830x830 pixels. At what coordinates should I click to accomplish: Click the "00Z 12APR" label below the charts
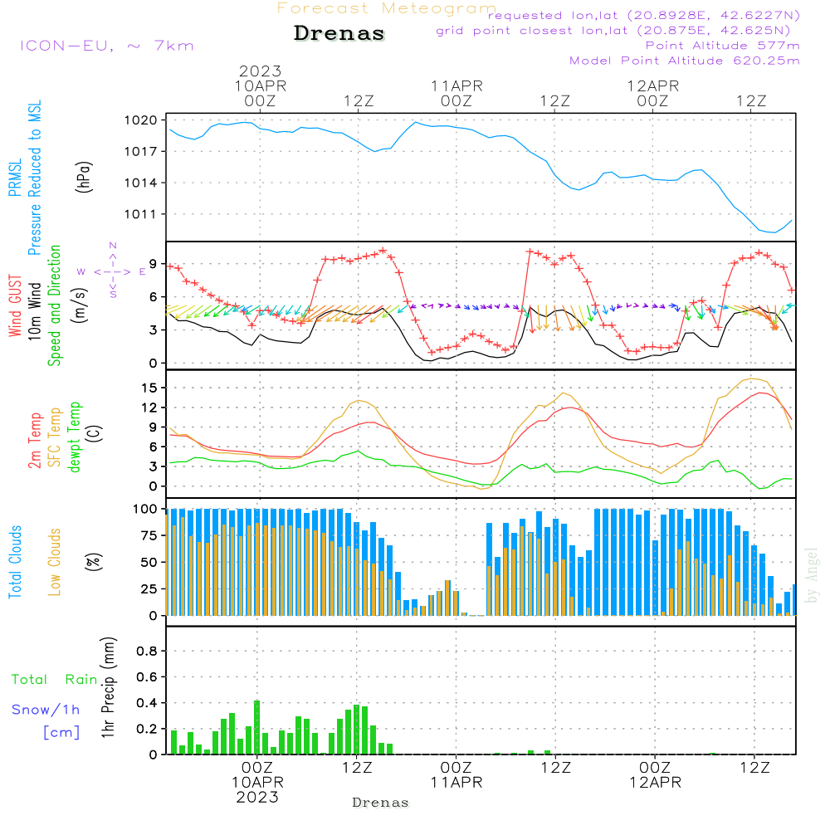(656, 775)
